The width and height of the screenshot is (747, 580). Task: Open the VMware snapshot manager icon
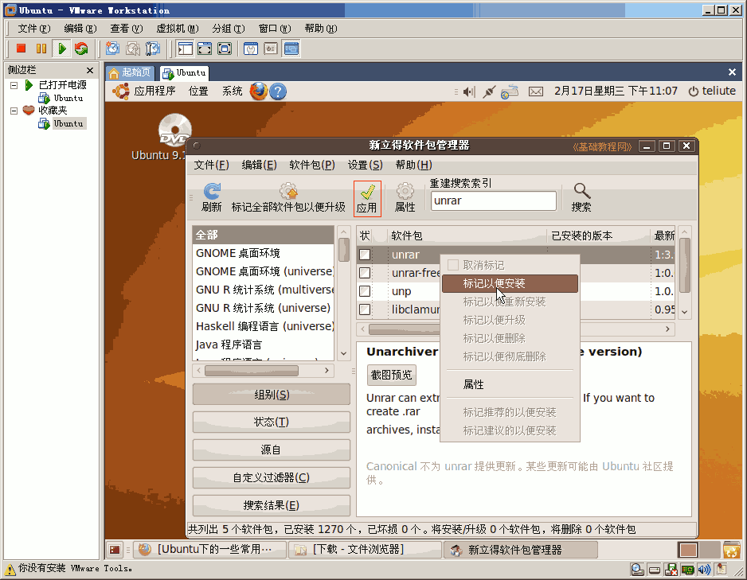pyautogui.click(x=153, y=49)
